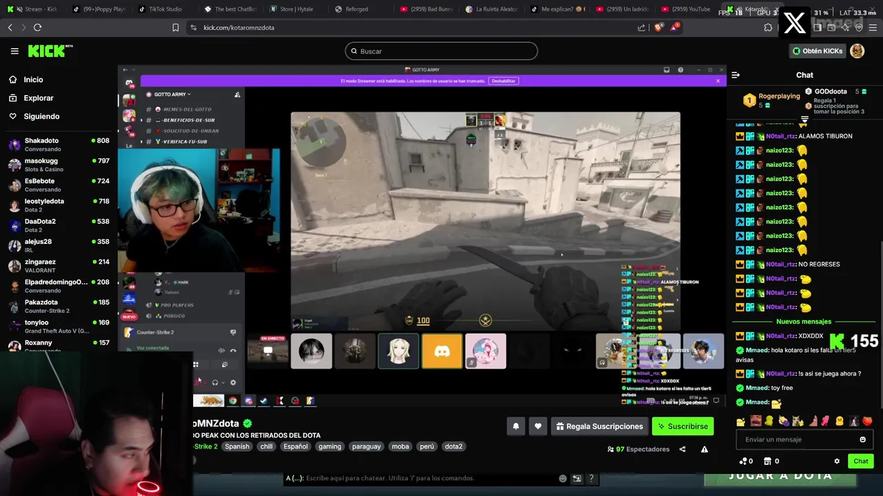Open the user profile avatar

click(x=857, y=51)
